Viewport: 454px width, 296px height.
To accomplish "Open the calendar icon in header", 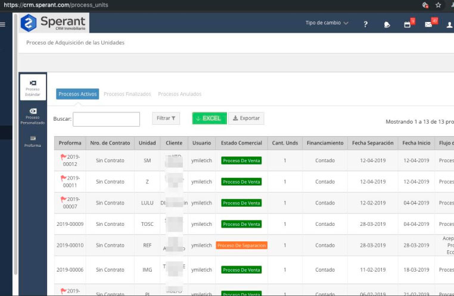I will [408, 24].
